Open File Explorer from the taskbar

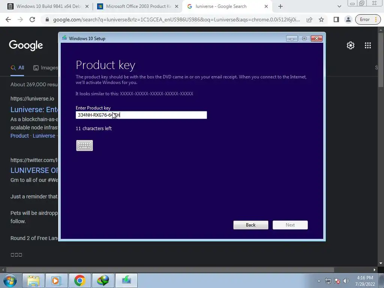coord(33,280)
